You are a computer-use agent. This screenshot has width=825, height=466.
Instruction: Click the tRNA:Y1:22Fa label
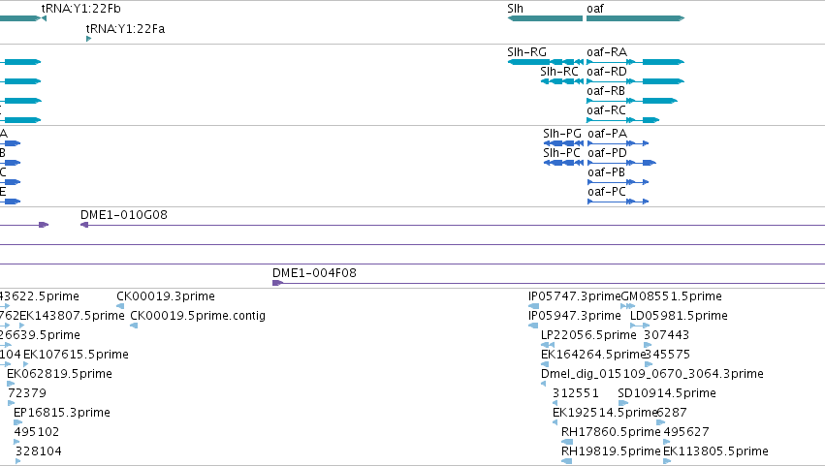125,29
